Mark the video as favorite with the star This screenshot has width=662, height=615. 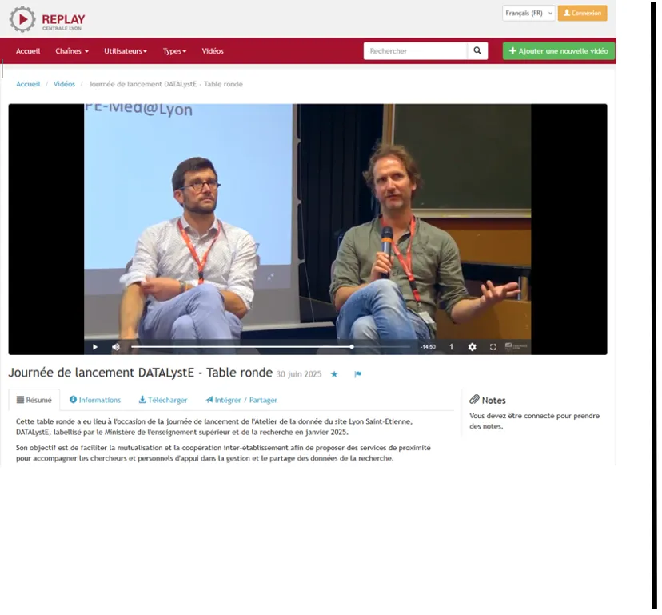334,374
